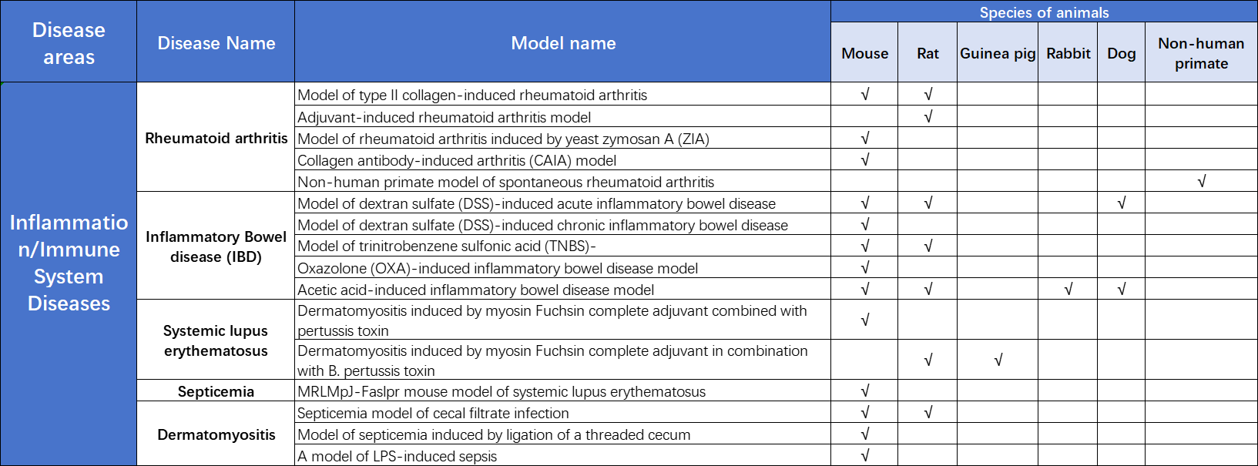Select Mouse checkmark for CAIA model row
Image resolution: width=1258 pixels, height=466 pixels.
point(864,160)
